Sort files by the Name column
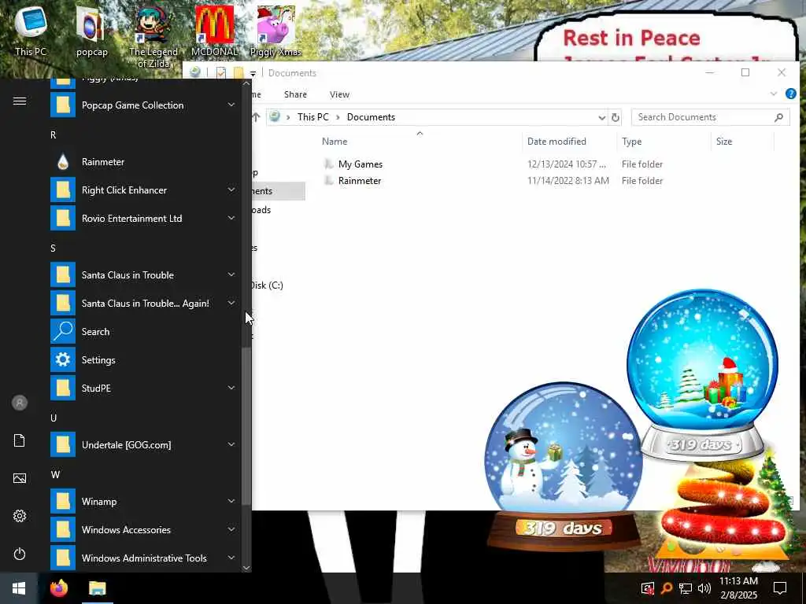806x604 pixels. tap(420, 142)
